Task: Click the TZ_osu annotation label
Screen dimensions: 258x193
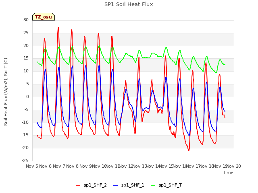Action: click(x=44, y=17)
